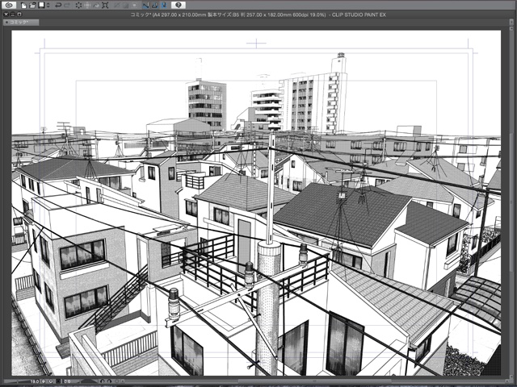
Task: Activate the Scale/Rotate transform icon
Action: [105, 5]
